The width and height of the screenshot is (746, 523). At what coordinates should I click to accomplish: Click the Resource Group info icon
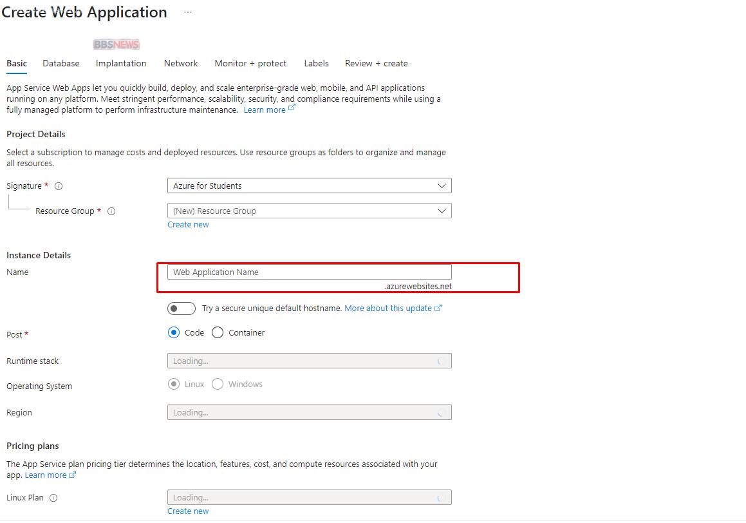111,211
